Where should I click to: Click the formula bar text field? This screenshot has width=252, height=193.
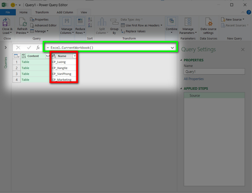click(108, 48)
